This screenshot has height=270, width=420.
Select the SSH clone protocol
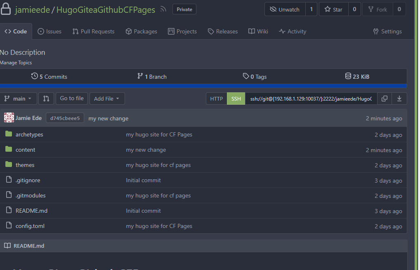point(236,99)
